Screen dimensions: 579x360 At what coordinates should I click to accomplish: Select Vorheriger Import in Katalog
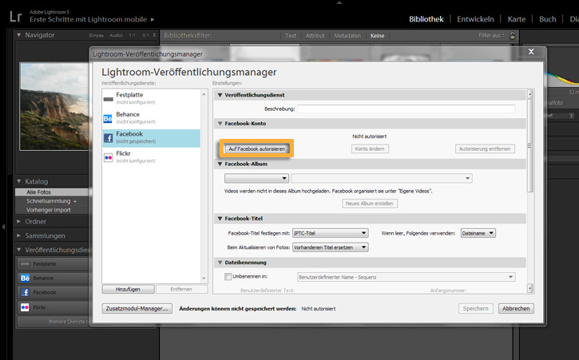(x=49, y=210)
